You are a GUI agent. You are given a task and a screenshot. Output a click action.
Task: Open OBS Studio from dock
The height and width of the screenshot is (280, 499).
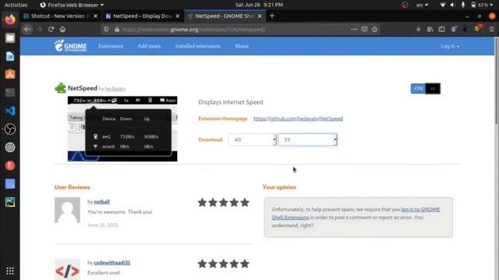coord(10,129)
